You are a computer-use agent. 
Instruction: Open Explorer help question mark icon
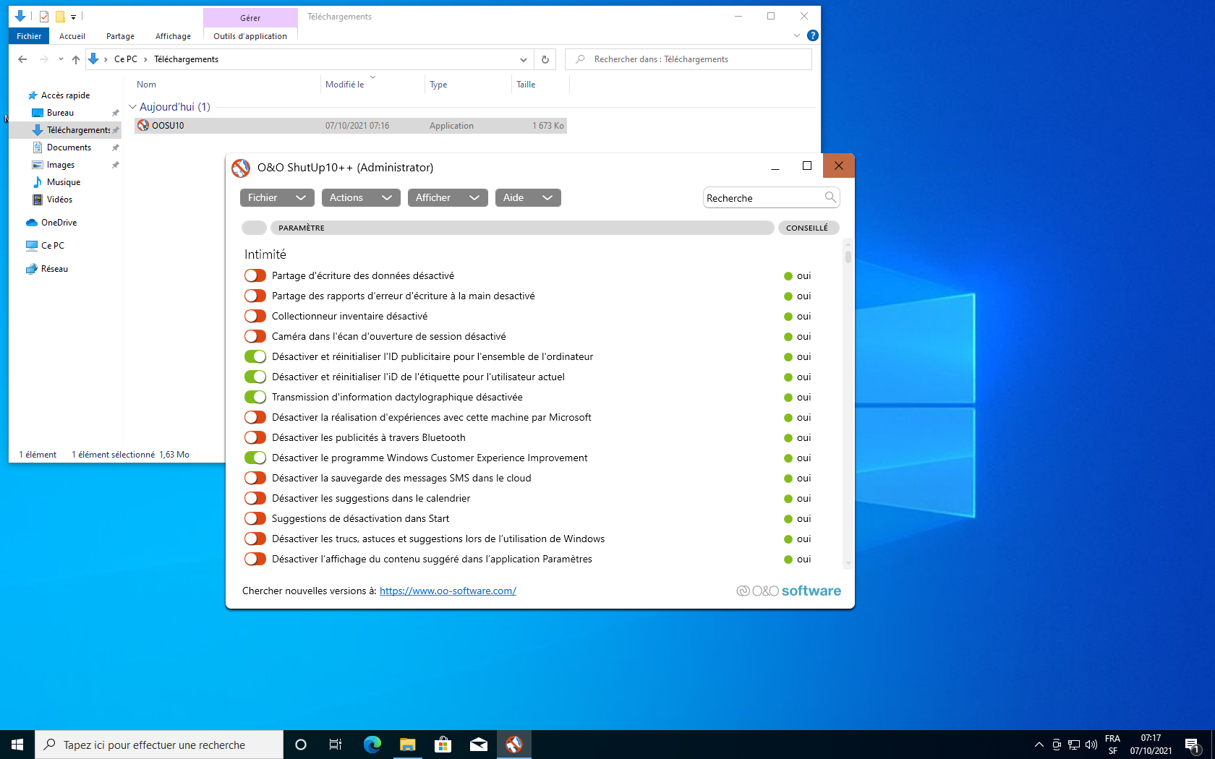(813, 35)
